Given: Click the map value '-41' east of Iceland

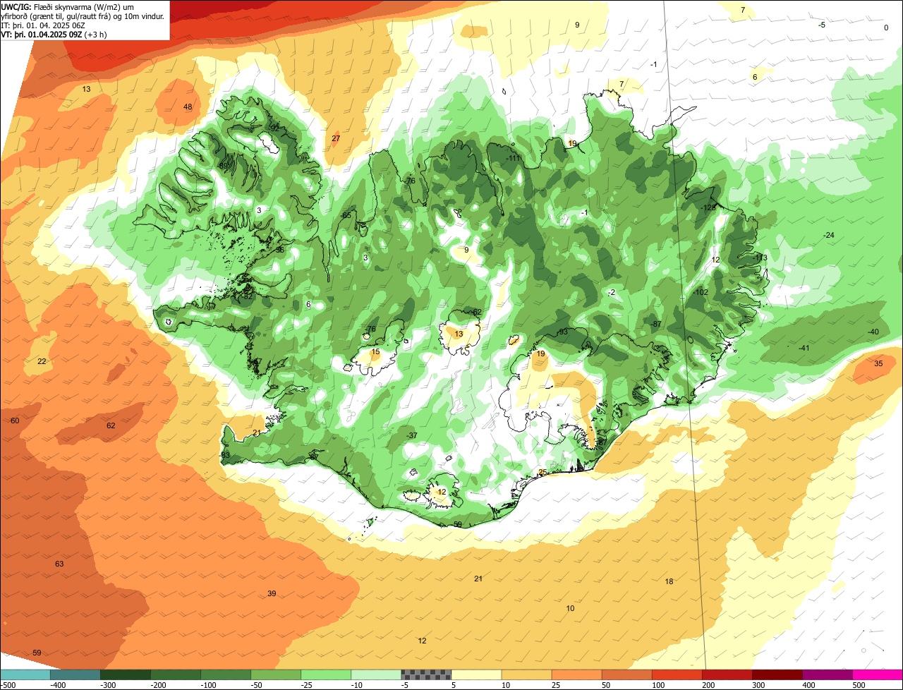Looking at the screenshot, I should tap(804, 348).
